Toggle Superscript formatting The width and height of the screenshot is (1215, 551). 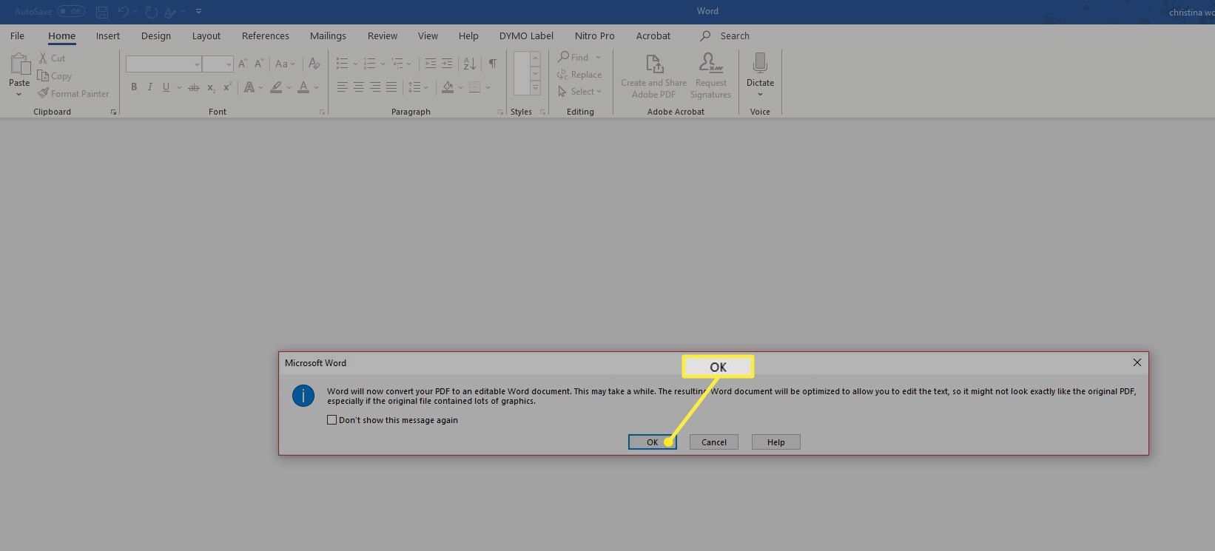[227, 87]
